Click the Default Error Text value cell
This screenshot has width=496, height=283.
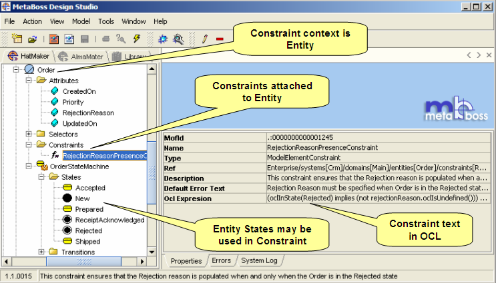tap(379, 188)
